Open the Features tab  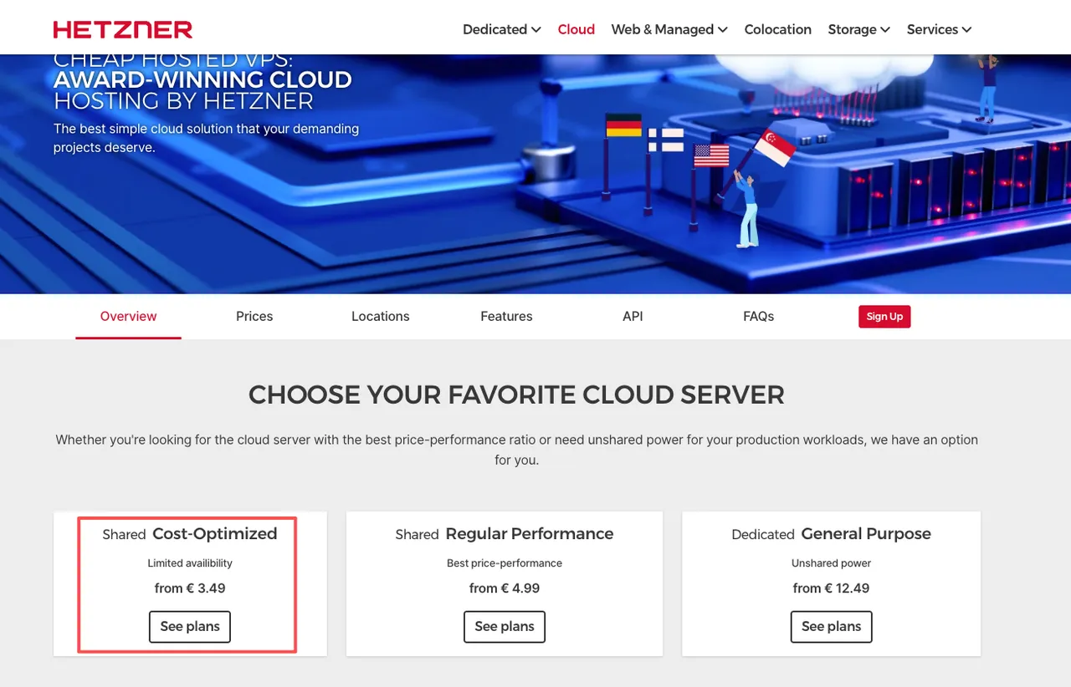coord(506,316)
